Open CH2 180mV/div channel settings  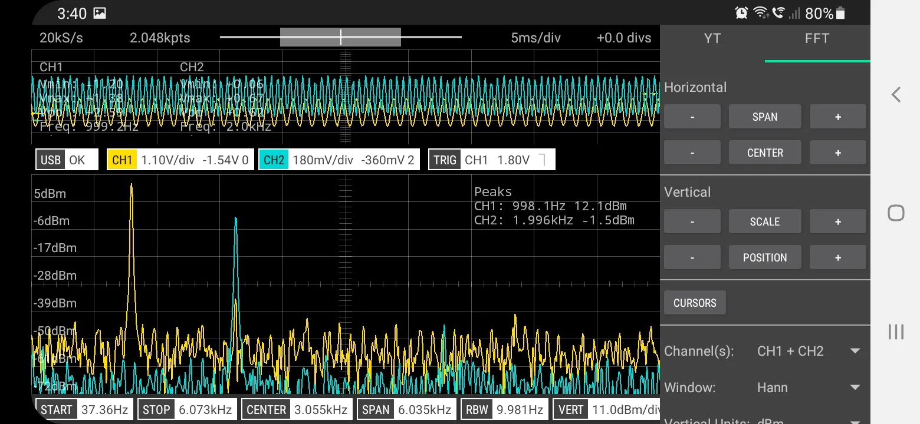click(339, 160)
